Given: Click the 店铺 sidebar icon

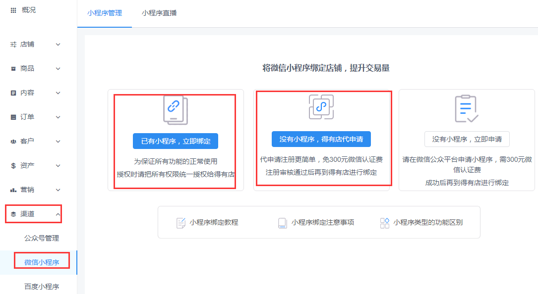Looking at the screenshot, I should click(13, 45).
